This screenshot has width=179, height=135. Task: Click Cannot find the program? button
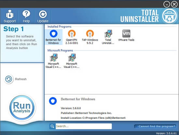click(155, 126)
